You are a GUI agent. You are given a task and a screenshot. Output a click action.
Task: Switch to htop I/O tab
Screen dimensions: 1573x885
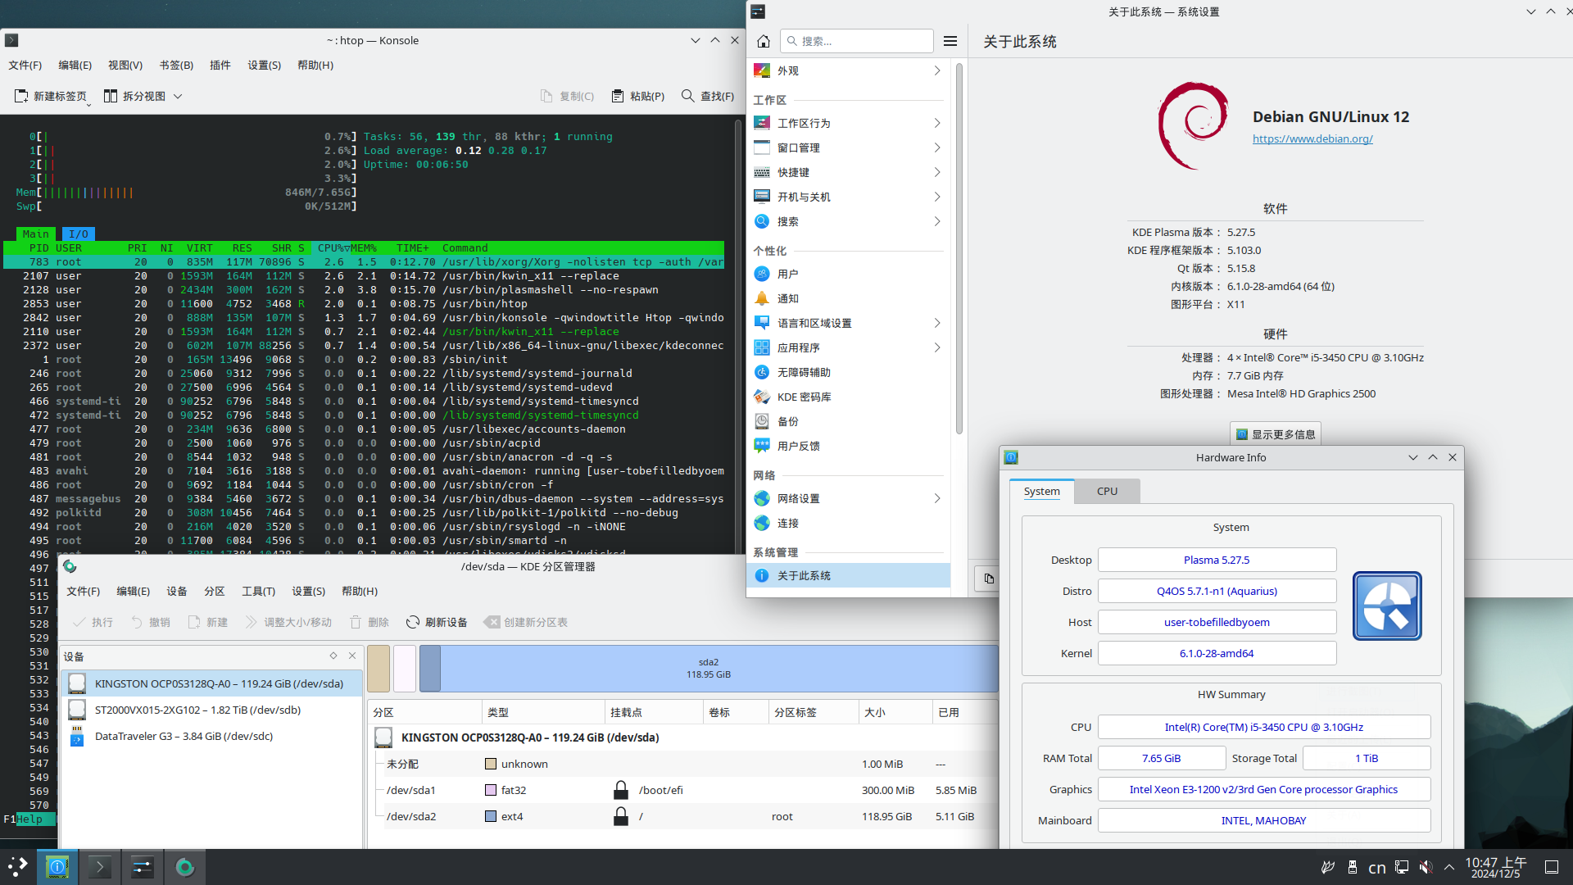coord(78,234)
